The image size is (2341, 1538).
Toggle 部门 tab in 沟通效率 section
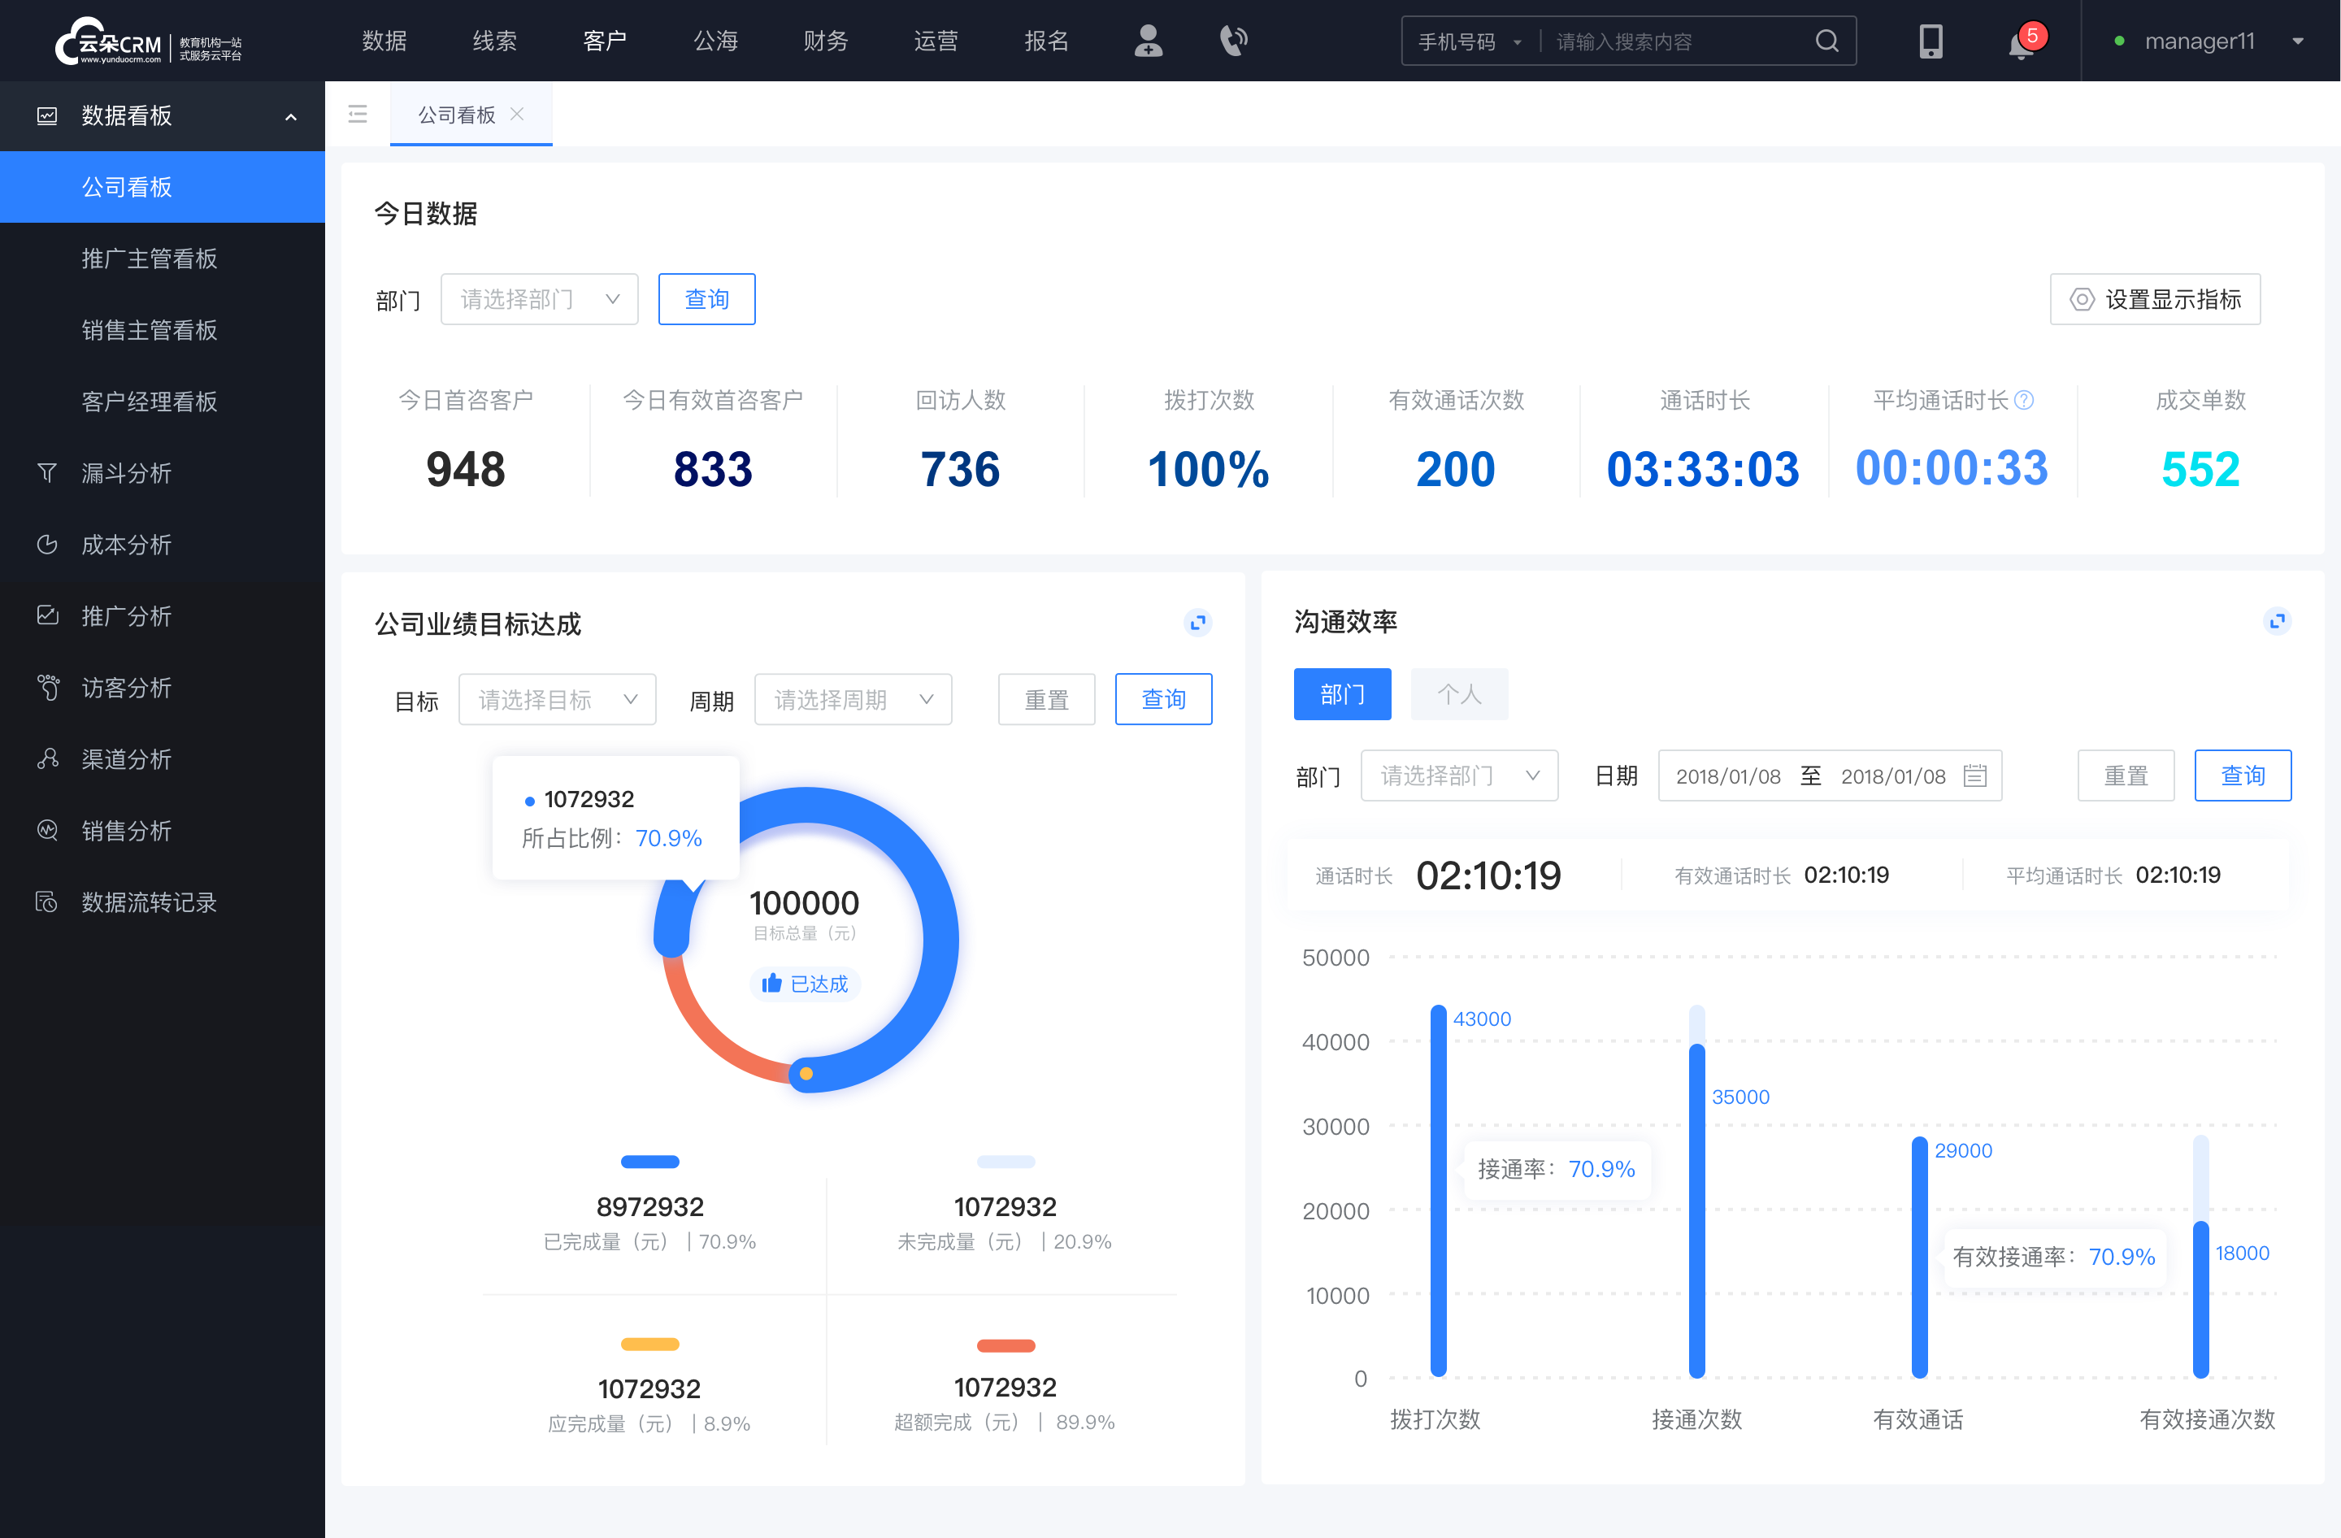1344,693
